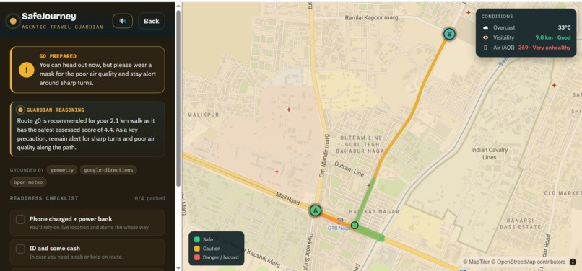Viewport: 582px width, 271px height.
Task: Mute the voice guidance speaker button
Action: (x=123, y=21)
